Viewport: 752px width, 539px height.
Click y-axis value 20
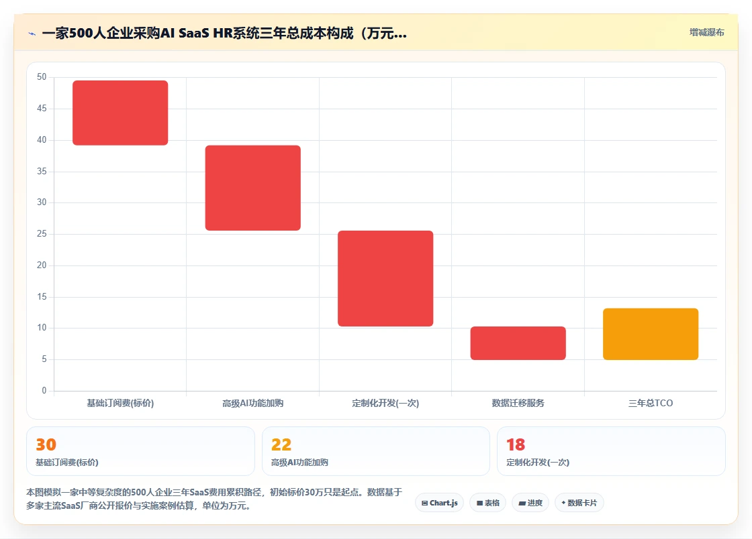click(42, 265)
